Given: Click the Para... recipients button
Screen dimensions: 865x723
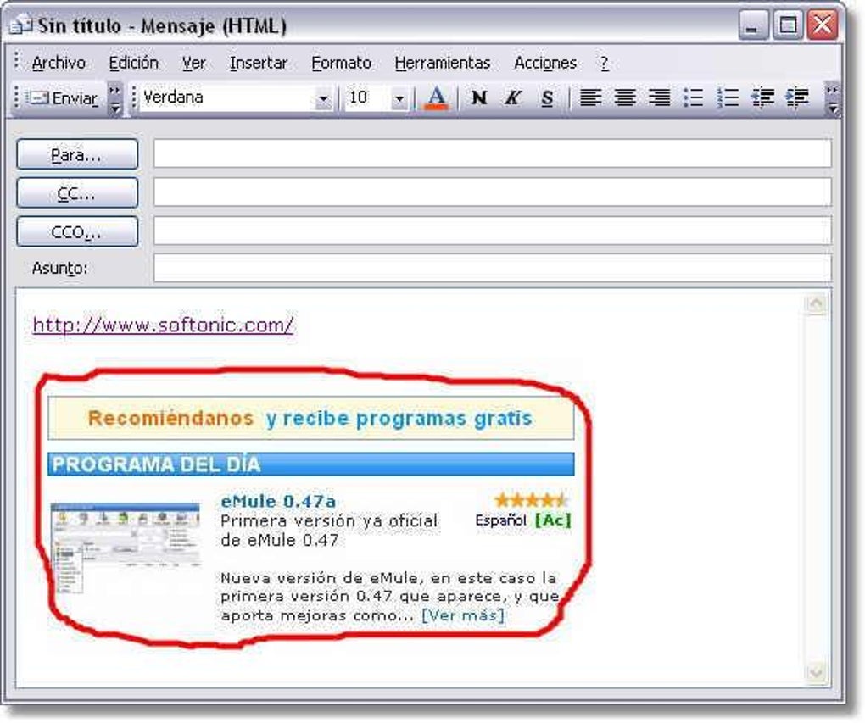Looking at the screenshot, I should coord(77,154).
